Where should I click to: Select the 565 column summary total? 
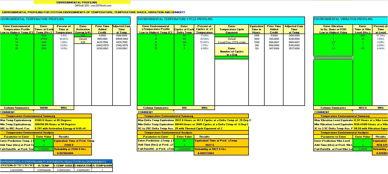(x=184, y=108)
